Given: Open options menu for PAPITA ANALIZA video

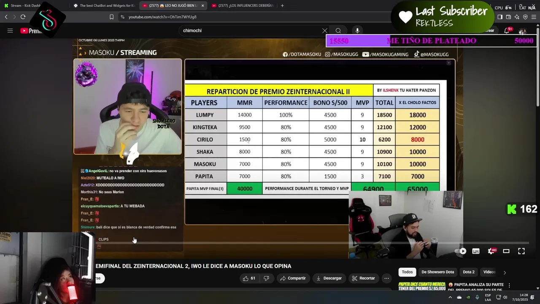Looking at the screenshot, I should 509,285.
